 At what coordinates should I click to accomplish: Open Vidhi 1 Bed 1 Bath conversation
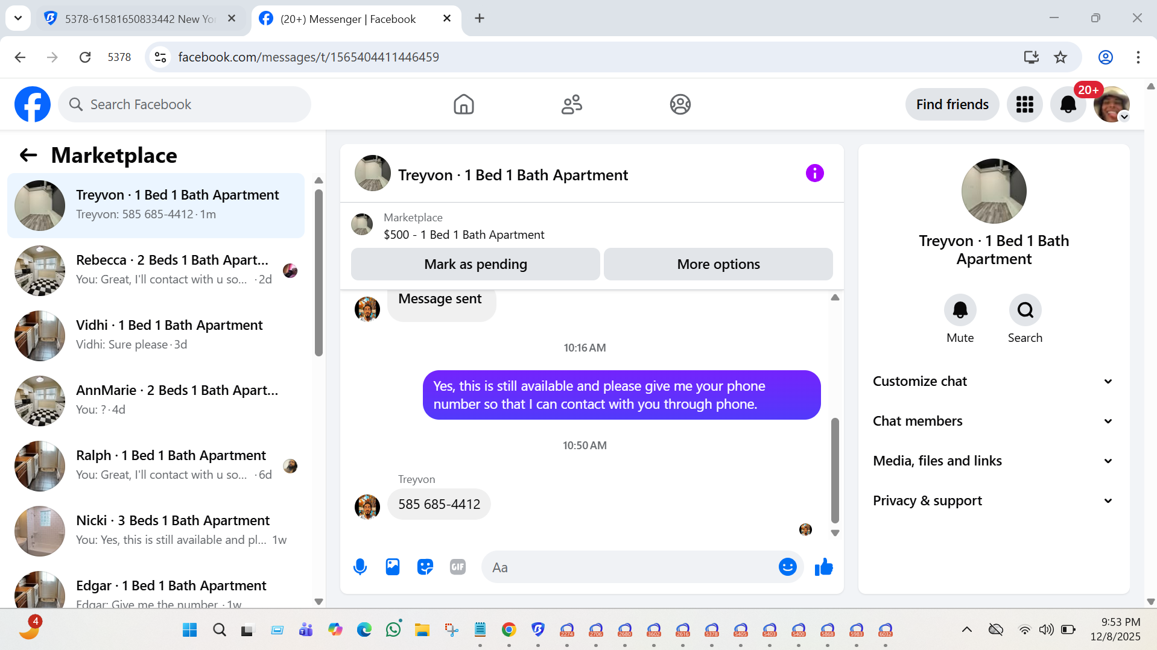pos(156,335)
